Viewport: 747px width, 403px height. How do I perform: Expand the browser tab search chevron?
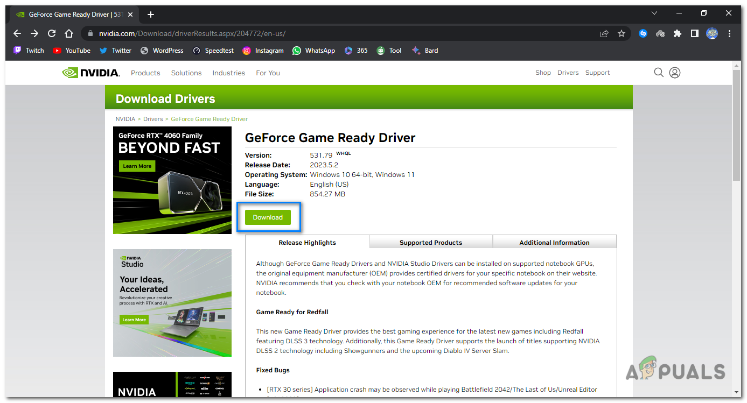[x=654, y=13]
